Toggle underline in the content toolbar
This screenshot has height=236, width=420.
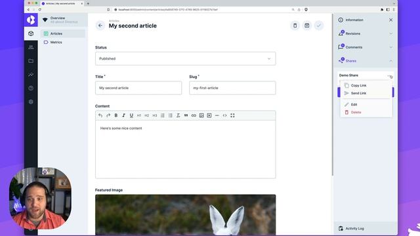[131, 115]
